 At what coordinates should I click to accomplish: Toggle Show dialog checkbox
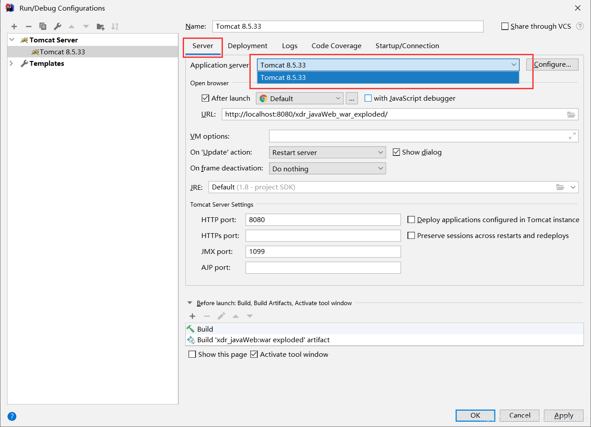[x=396, y=152]
